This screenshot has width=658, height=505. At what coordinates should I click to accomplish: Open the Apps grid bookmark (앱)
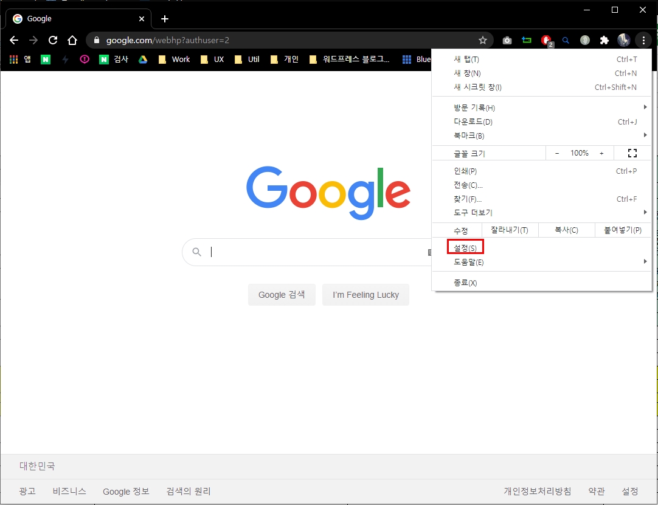click(20, 59)
